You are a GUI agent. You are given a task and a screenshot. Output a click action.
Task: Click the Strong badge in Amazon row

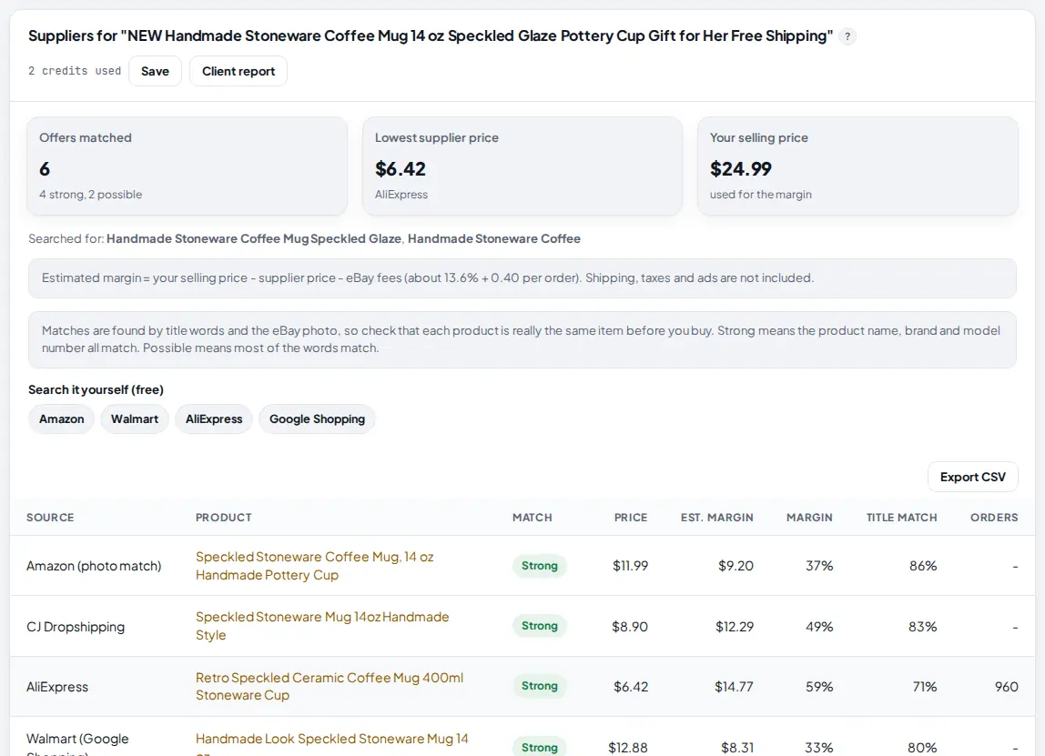[539, 566]
